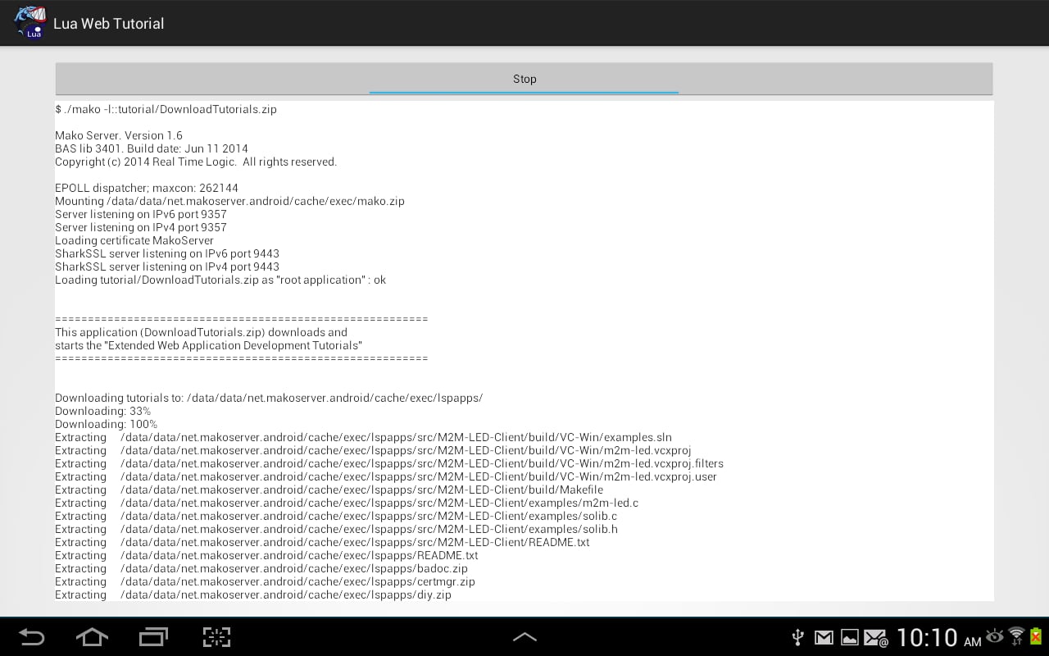This screenshot has height=656, width=1049.
Task: Tap the battery status icon
Action: (1036, 635)
